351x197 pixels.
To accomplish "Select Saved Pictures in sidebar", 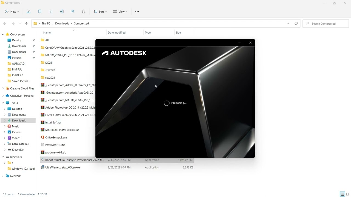I will 21,81.
